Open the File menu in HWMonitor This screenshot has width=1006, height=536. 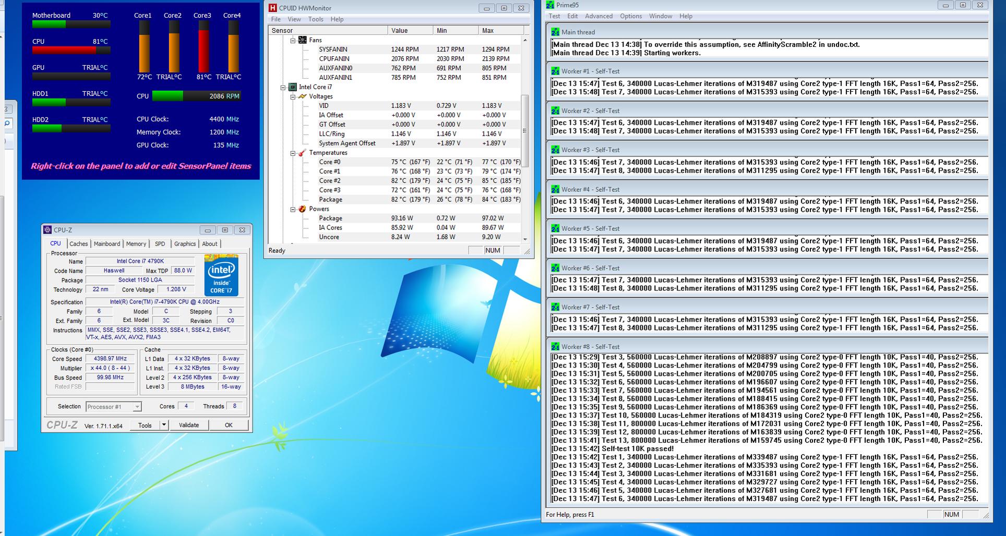click(276, 19)
